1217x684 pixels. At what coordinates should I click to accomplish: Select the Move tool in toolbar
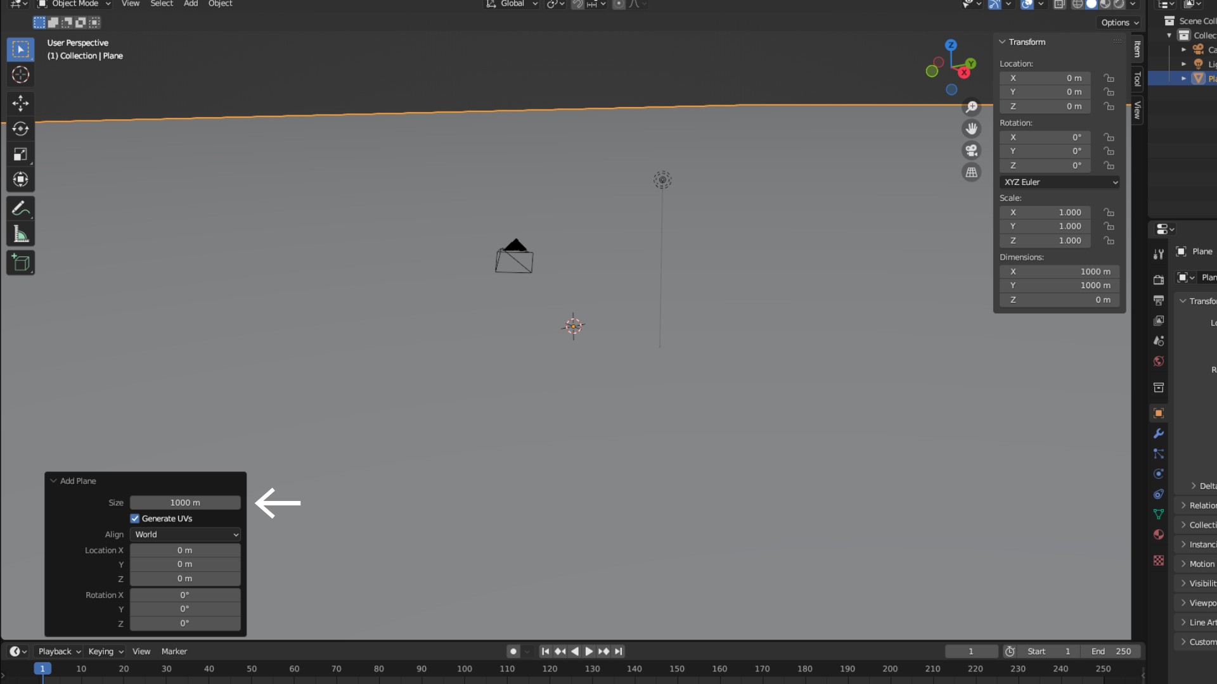[x=20, y=103]
